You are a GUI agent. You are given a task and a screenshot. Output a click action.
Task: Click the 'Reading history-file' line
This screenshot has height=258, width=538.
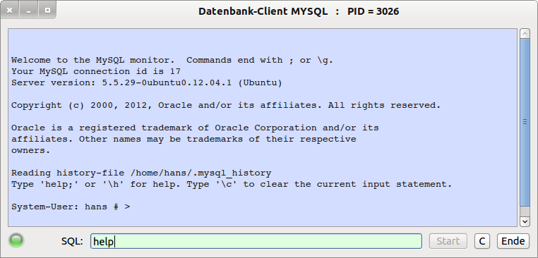(141, 173)
